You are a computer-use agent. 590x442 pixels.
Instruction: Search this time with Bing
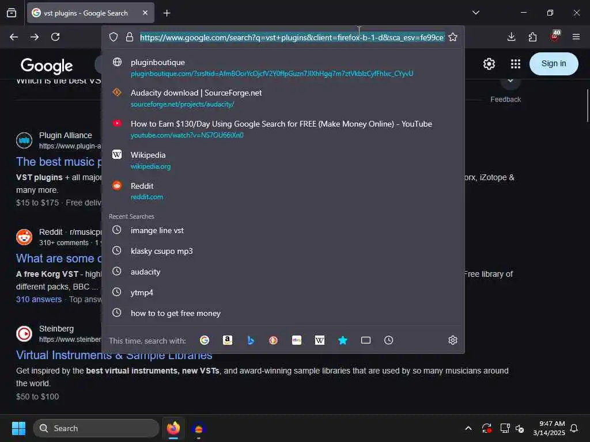251,340
